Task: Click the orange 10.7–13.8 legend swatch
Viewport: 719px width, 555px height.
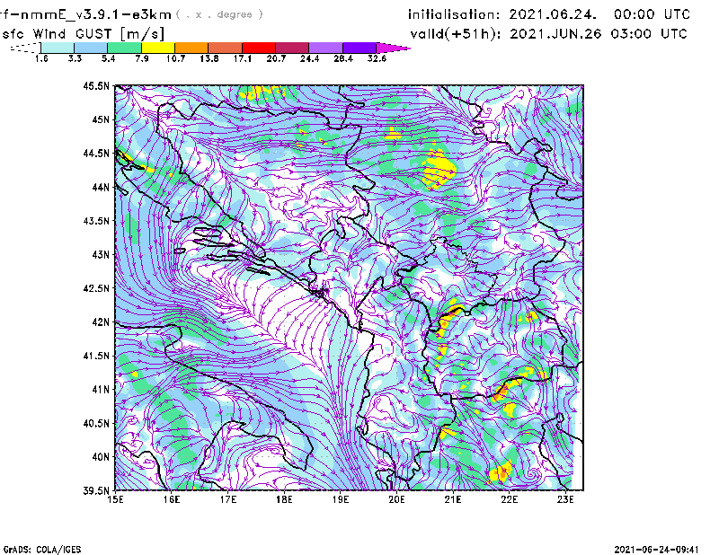Action: coord(191,48)
